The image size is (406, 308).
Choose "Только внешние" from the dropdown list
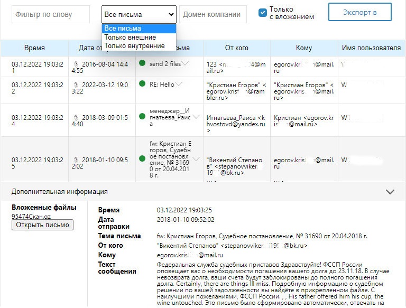[130, 38]
